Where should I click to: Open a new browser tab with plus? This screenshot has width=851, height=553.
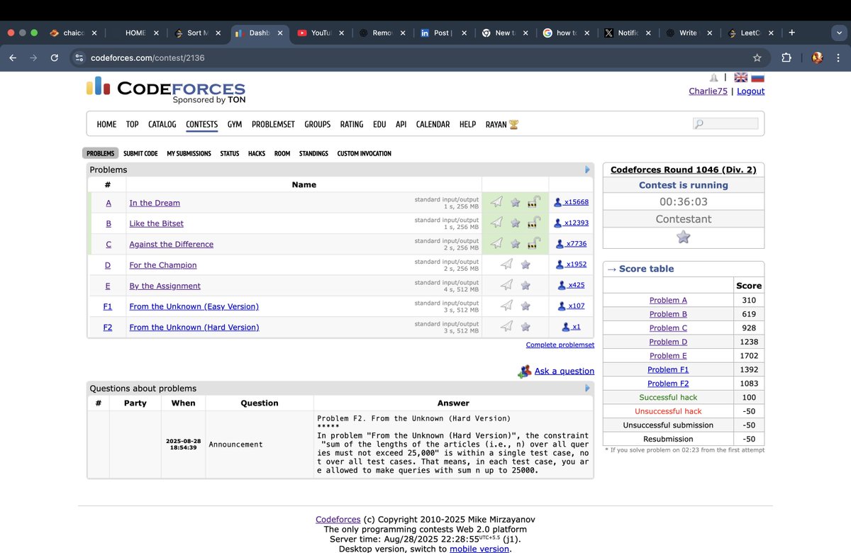tap(791, 32)
